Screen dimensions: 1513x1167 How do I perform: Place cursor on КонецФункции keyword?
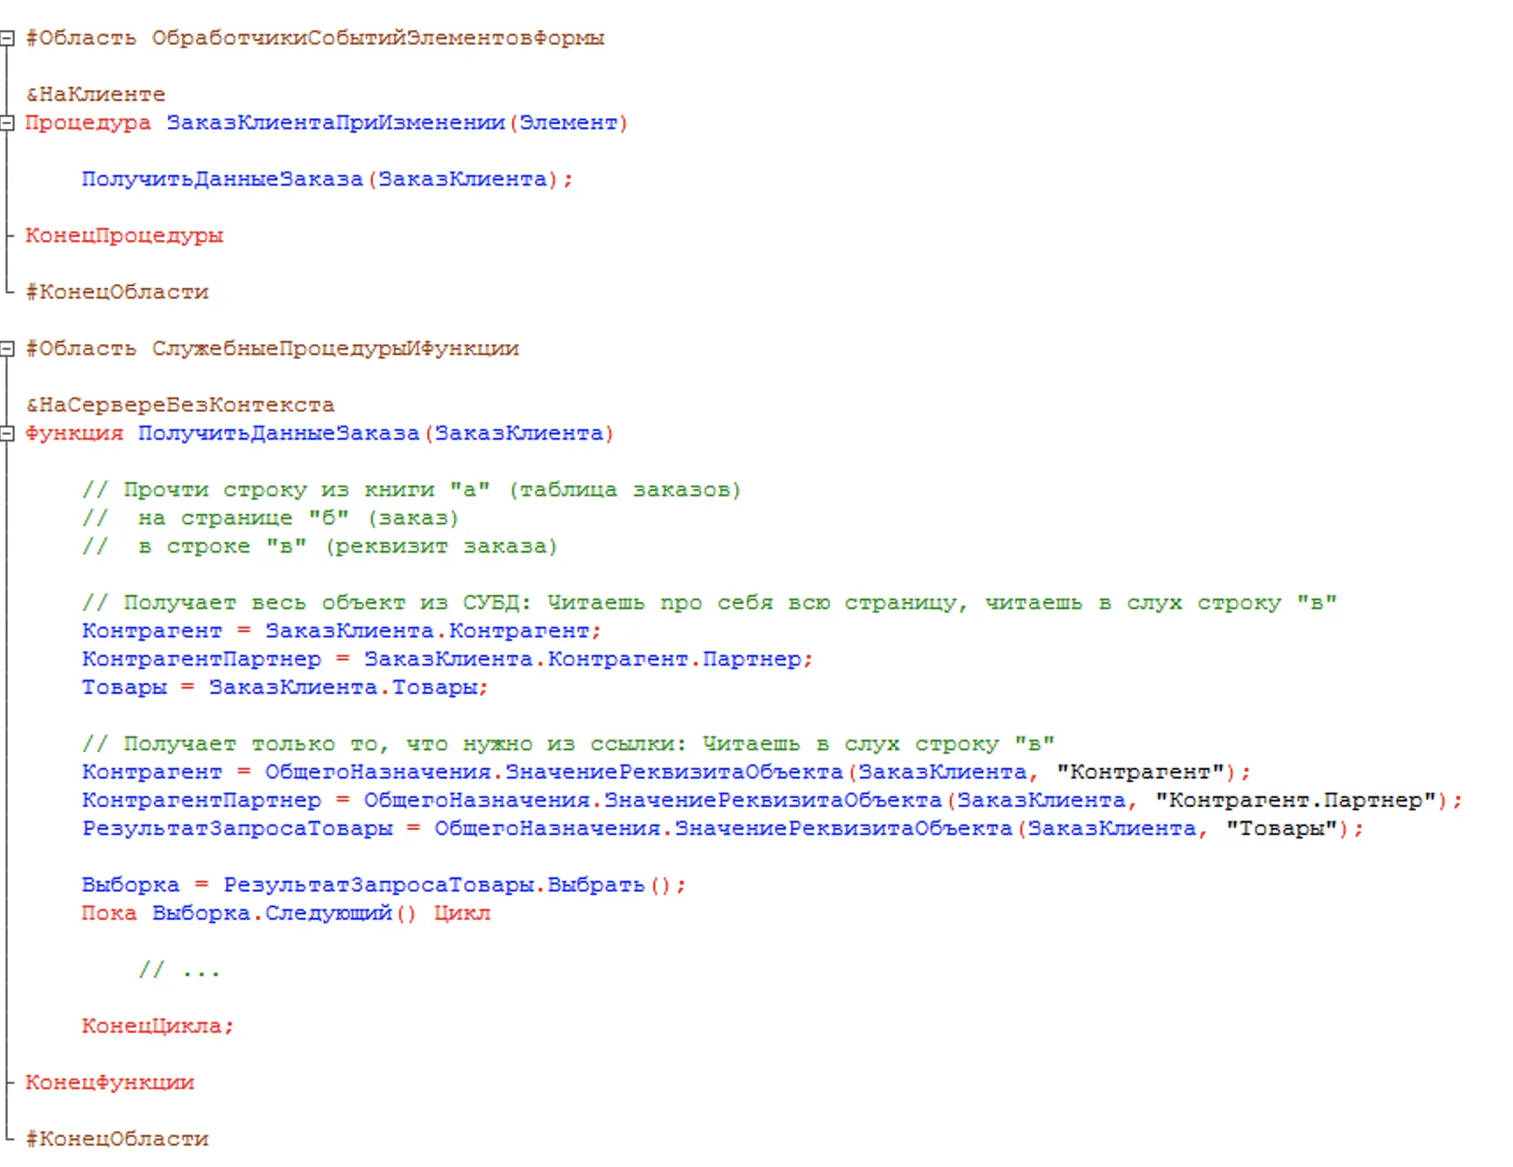(x=109, y=1083)
